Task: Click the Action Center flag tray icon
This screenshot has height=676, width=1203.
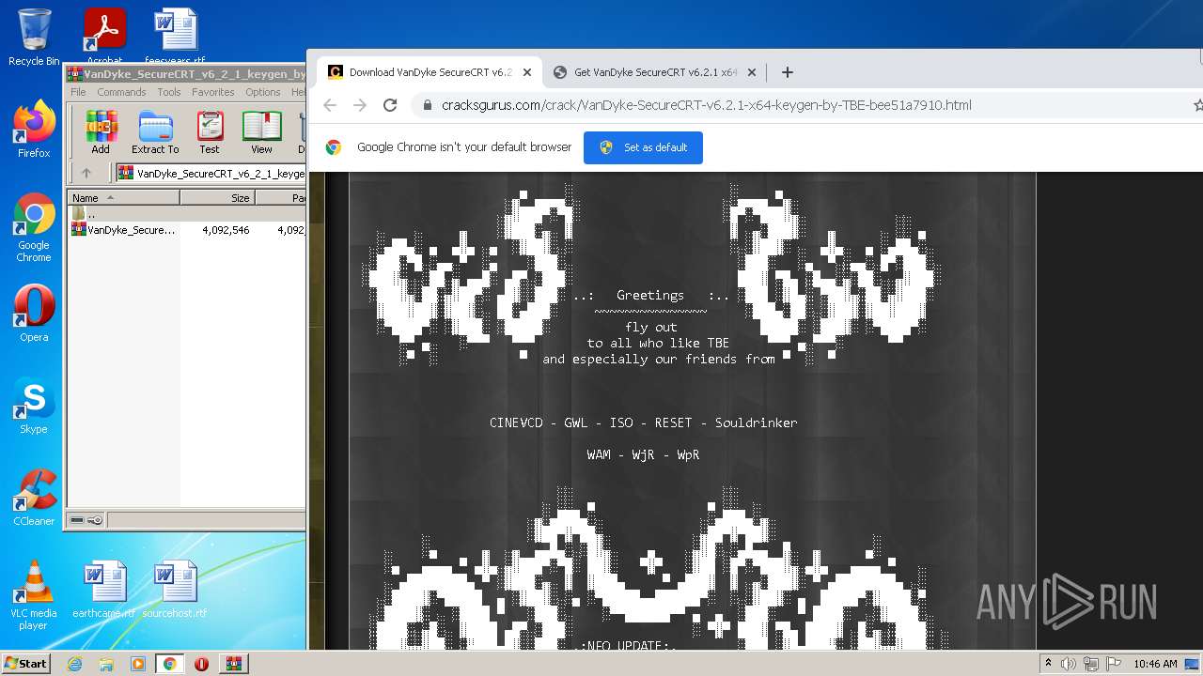Action: [x=1113, y=664]
